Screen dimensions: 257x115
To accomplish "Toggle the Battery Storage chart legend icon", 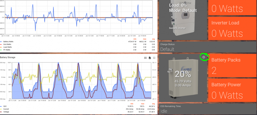I will click(x=145, y=58).
